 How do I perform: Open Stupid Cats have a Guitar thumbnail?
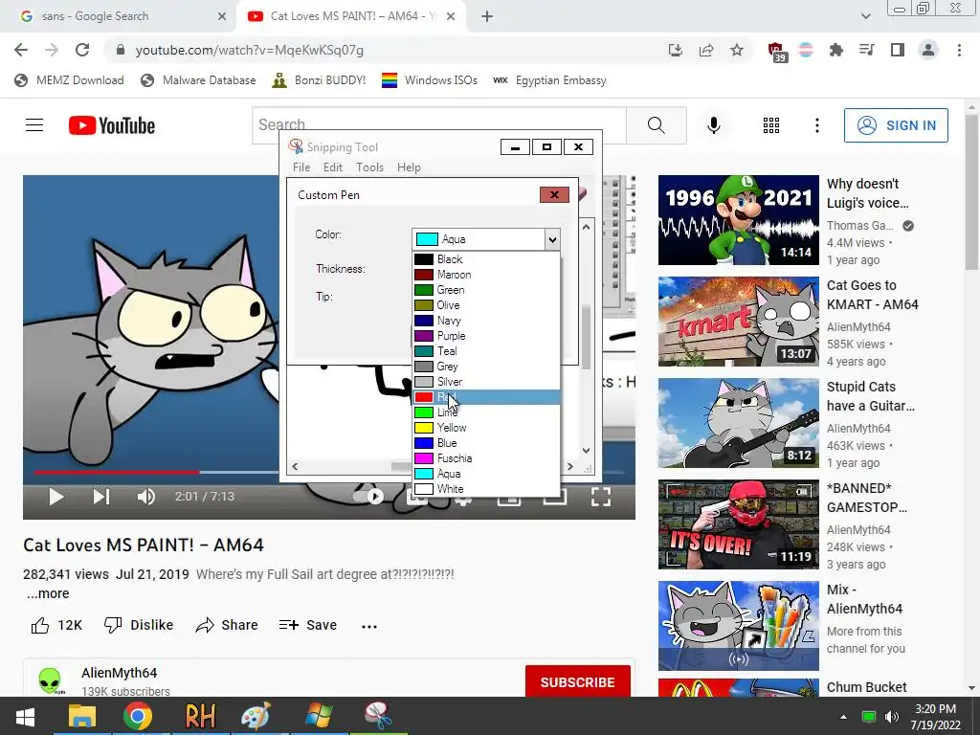pyautogui.click(x=738, y=422)
